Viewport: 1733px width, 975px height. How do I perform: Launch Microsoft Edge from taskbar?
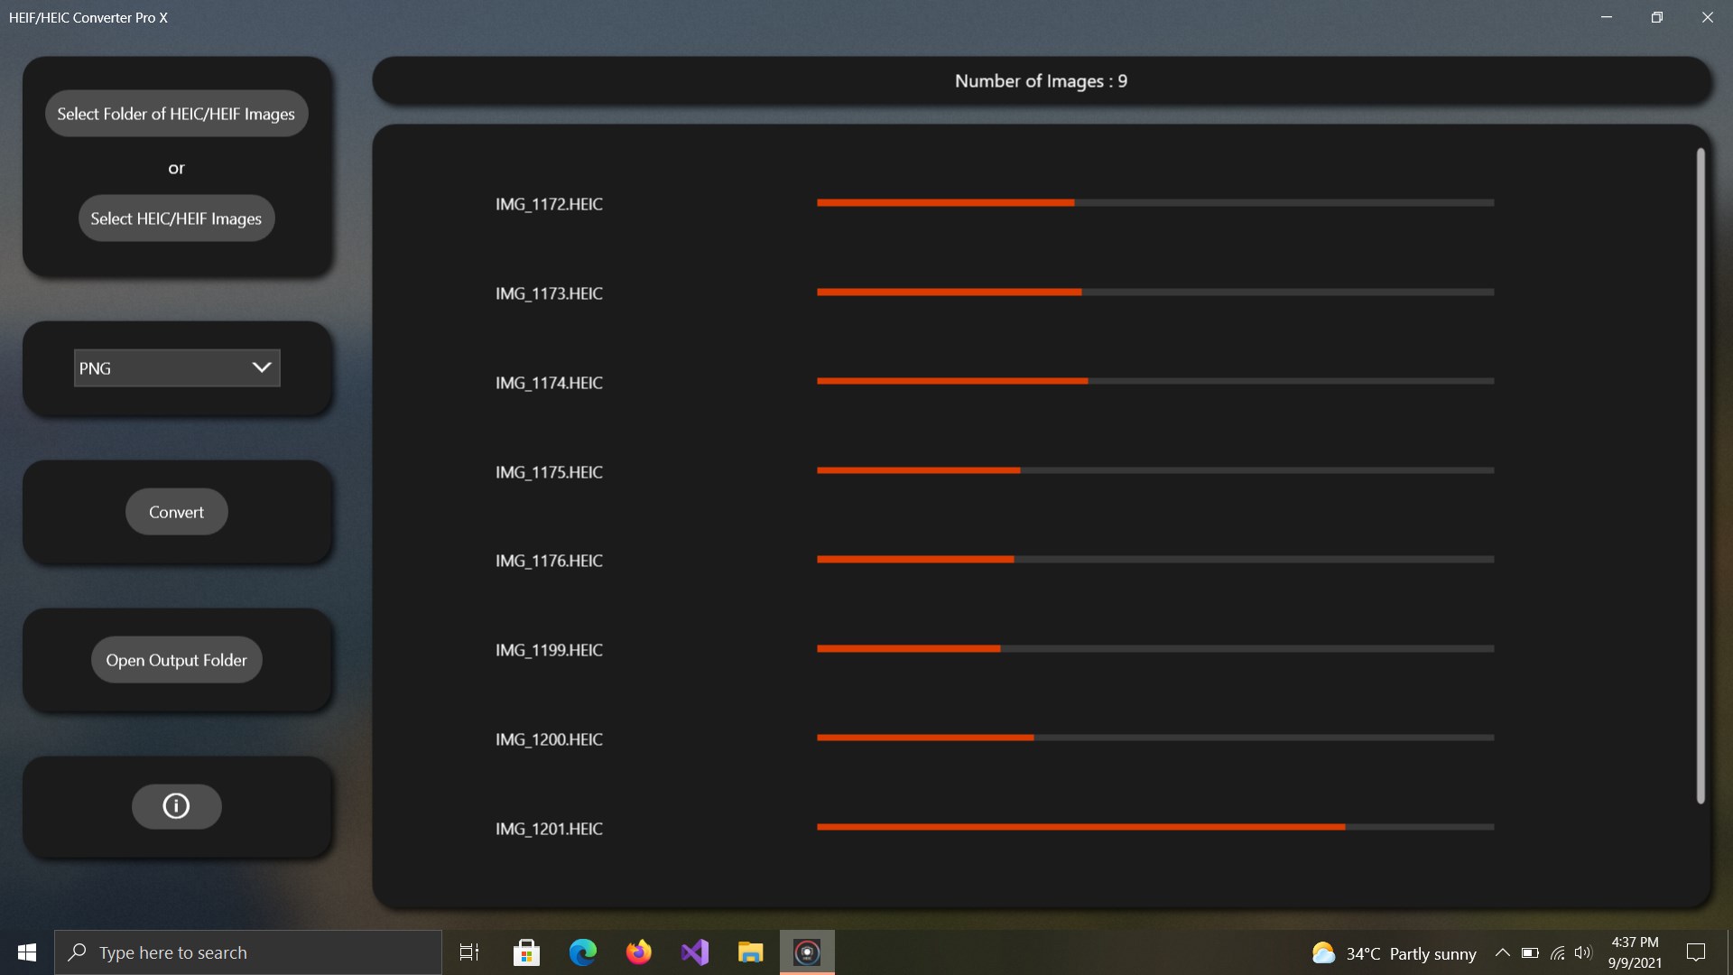[x=583, y=952]
